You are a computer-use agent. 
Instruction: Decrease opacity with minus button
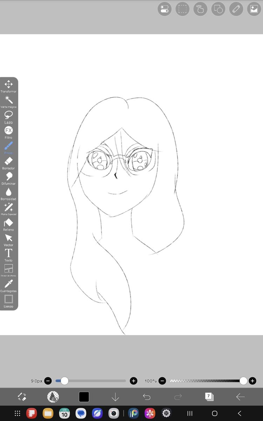click(x=162, y=381)
